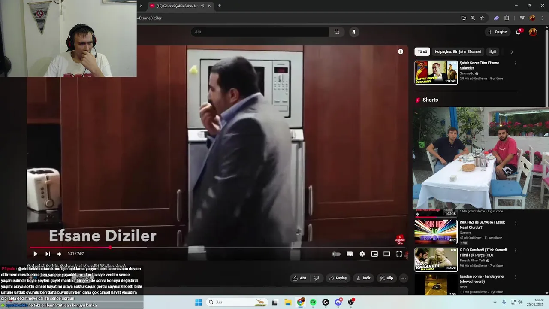Bookmark this page with star icon
549x309 pixels.
point(482,18)
